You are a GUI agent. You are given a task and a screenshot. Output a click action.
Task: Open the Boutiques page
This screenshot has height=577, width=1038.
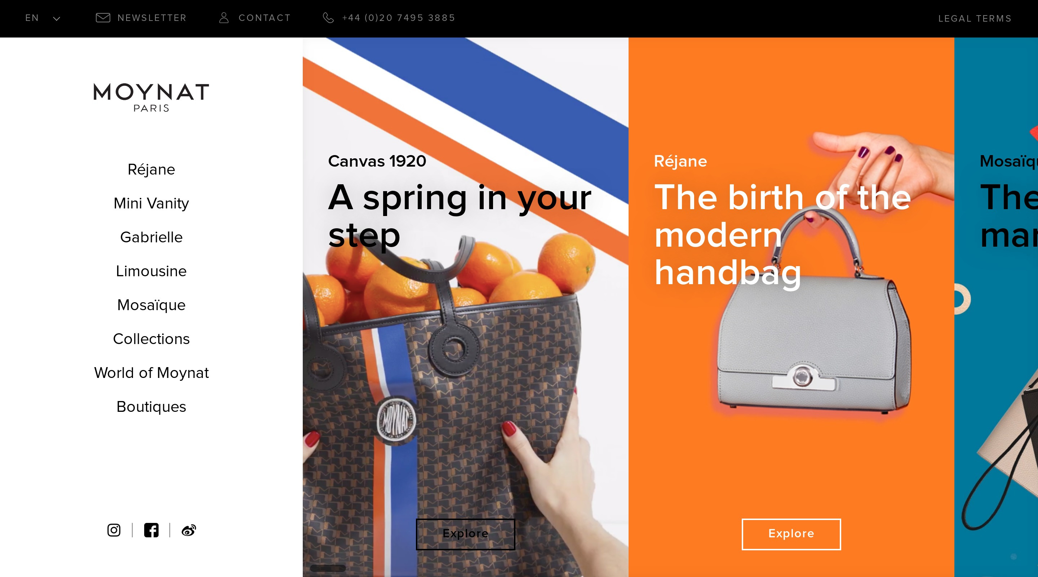[x=151, y=406]
